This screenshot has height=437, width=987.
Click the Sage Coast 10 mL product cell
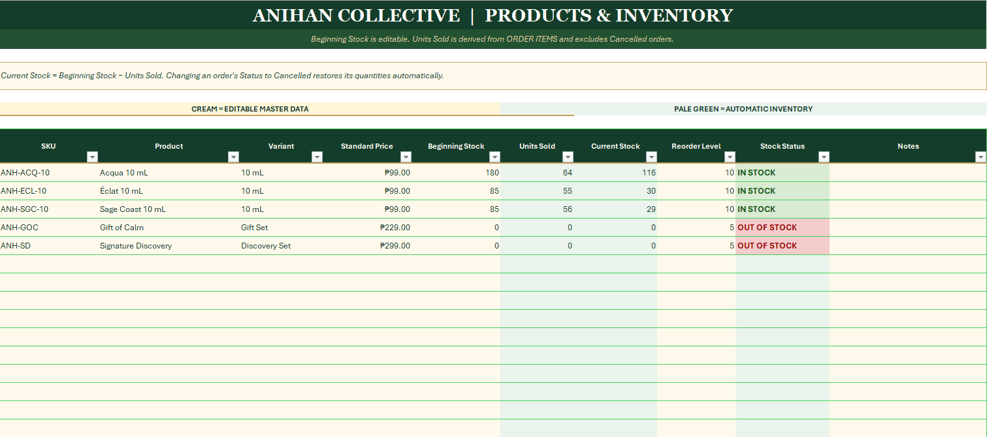(x=169, y=209)
